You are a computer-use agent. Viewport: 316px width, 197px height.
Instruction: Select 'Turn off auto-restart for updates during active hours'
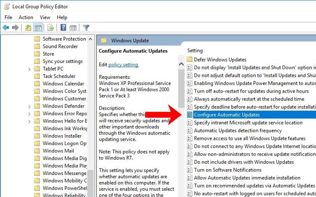pyautogui.click(x=251, y=91)
